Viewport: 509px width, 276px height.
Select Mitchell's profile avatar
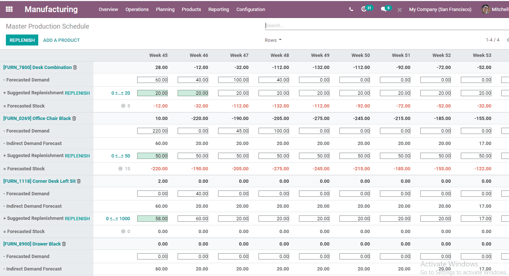485,9
